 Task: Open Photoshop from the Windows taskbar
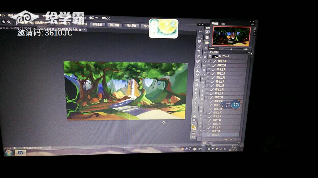pos(20,153)
